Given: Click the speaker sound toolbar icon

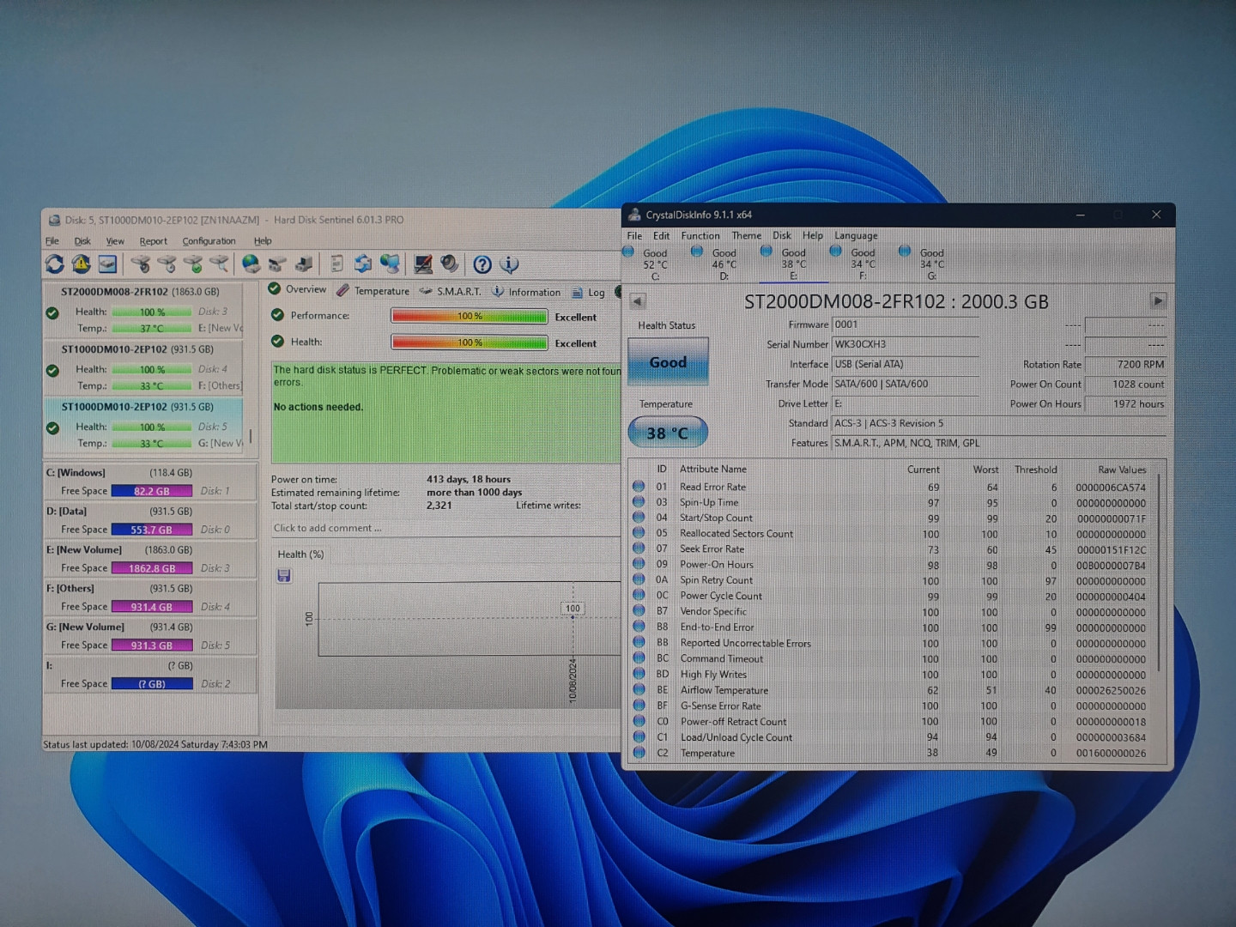Looking at the screenshot, I should point(449,264).
